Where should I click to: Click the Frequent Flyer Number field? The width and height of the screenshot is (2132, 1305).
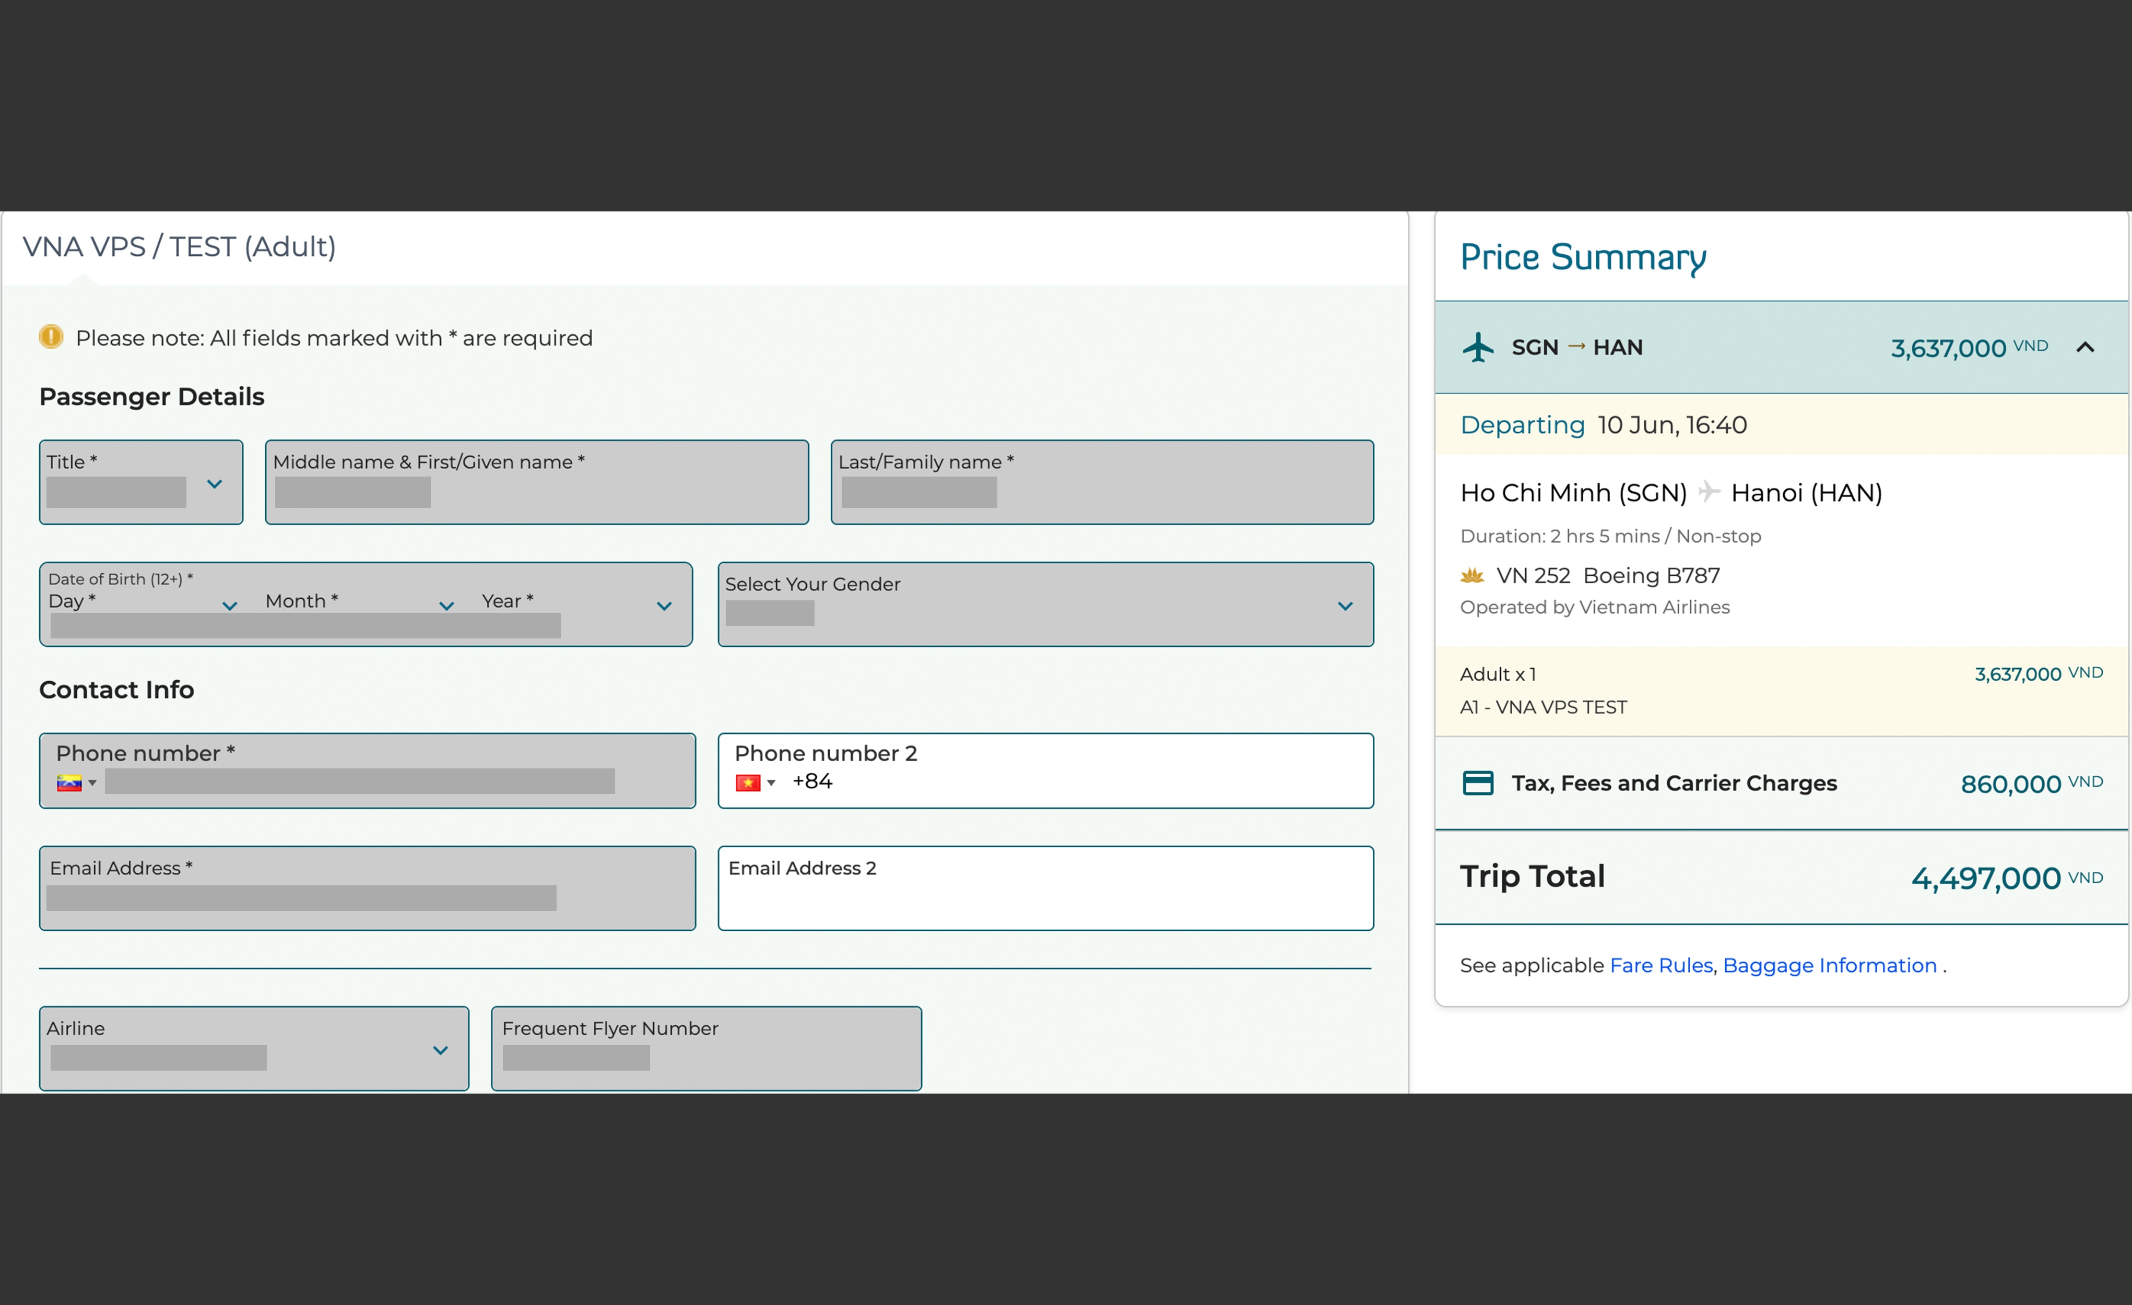[706, 1048]
